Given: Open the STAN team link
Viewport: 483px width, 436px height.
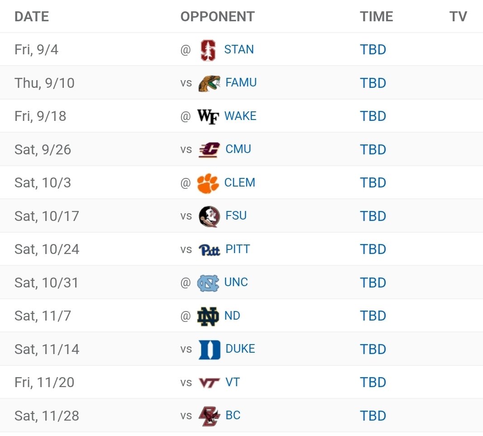Looking at the screenshot, I should point(239,49).
